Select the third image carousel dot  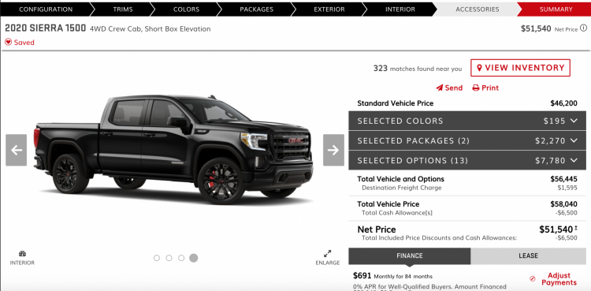tap(181, 258)
